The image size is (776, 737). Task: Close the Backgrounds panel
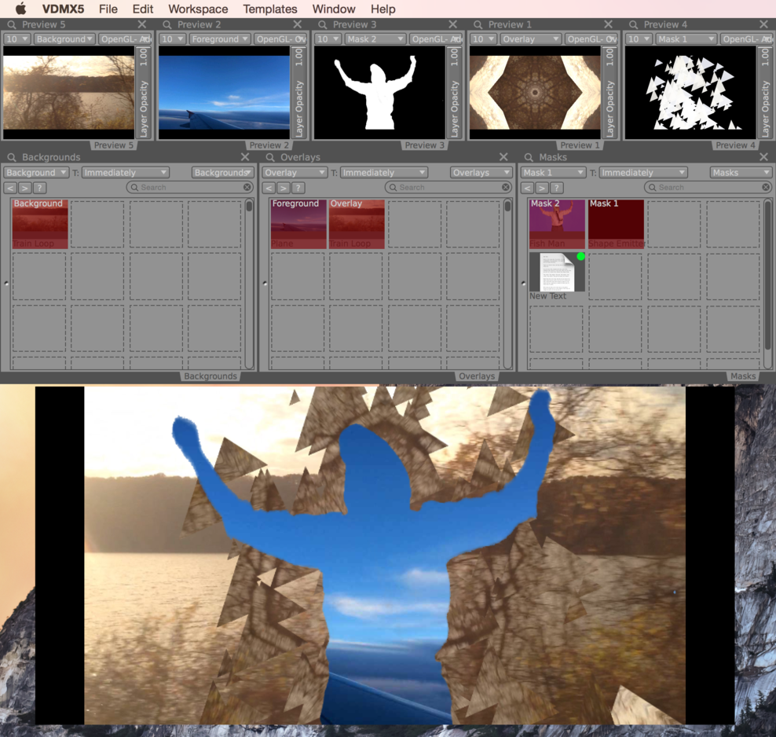click(245, 157)
